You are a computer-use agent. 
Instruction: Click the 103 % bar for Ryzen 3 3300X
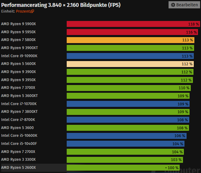[x=125, y=160]
